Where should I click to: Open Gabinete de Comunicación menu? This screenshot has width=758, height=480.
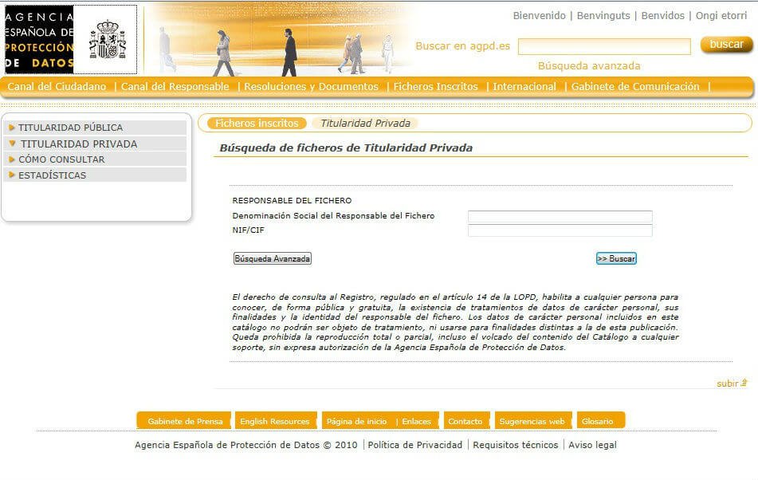click(635, 87)
